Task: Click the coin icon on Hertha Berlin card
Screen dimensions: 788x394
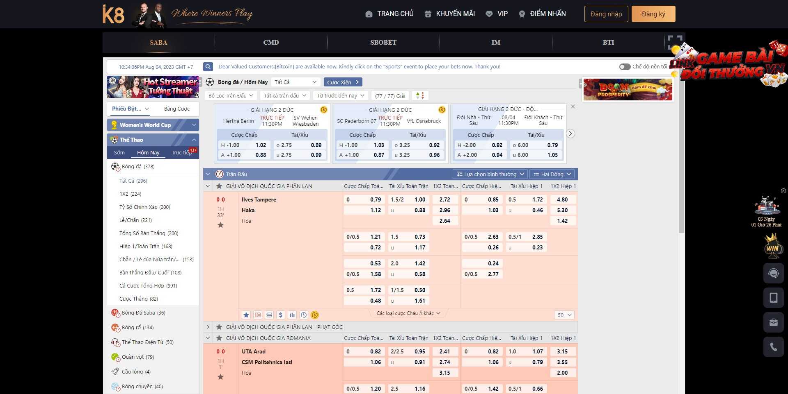Action: pyautogui.click(x=324, y=110)
